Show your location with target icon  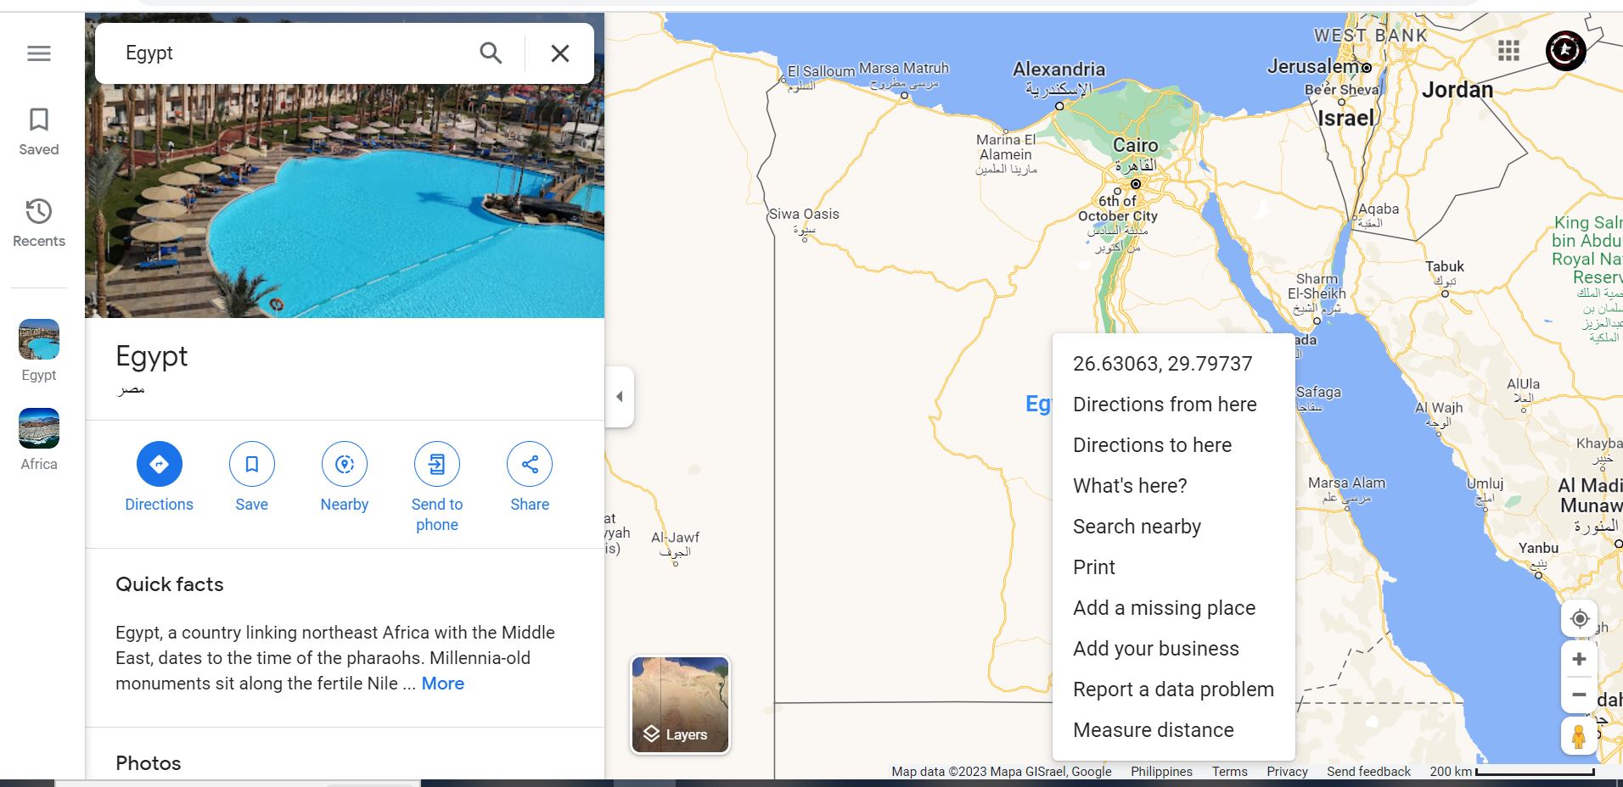point(1580,618)
